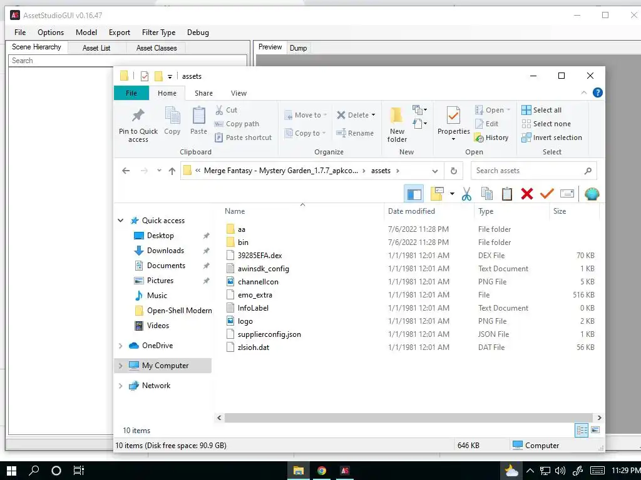
Task: Click the scissors cut toolbar icon
Action: click(x=466, y=194)
